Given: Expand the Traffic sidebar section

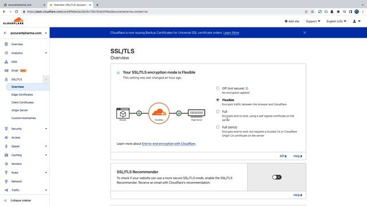Looking at the screenshot, I should (46, 190).
